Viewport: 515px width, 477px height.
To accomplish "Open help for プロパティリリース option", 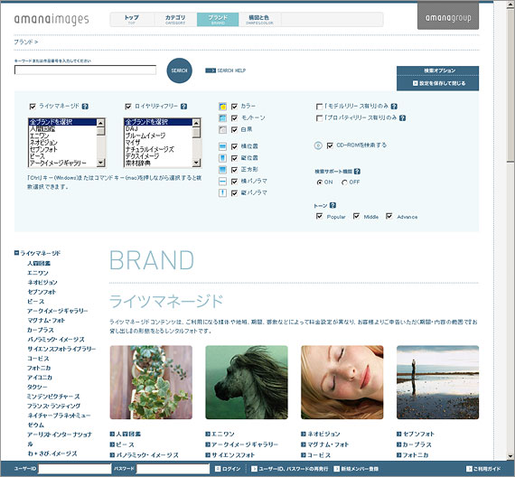I will [x=402, y=118].
